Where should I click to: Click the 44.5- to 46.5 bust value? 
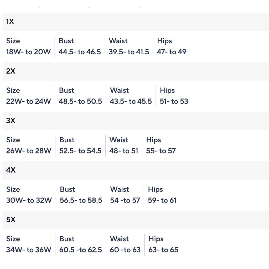point(80,52)
